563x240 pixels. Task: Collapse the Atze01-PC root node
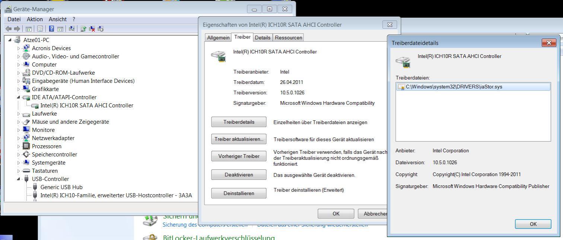10,40
